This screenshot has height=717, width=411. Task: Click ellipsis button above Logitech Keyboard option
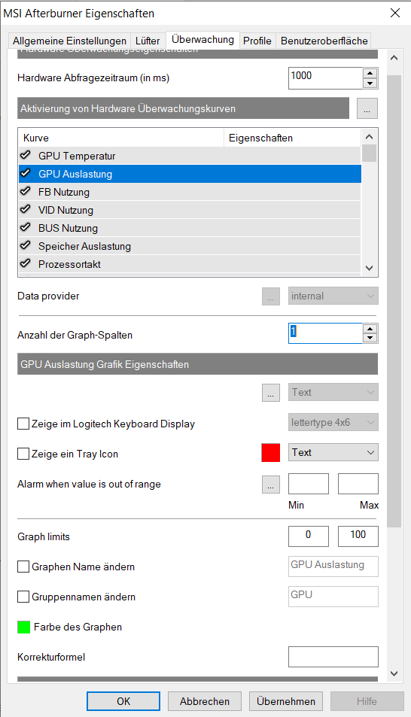pyautogui.click(x=270, y=392)
